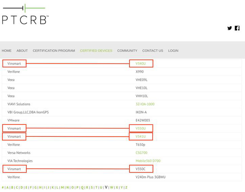Select the X990 model text
This screenshot has height=192, width=245.
pyautogui.click(x=139, y=72)
